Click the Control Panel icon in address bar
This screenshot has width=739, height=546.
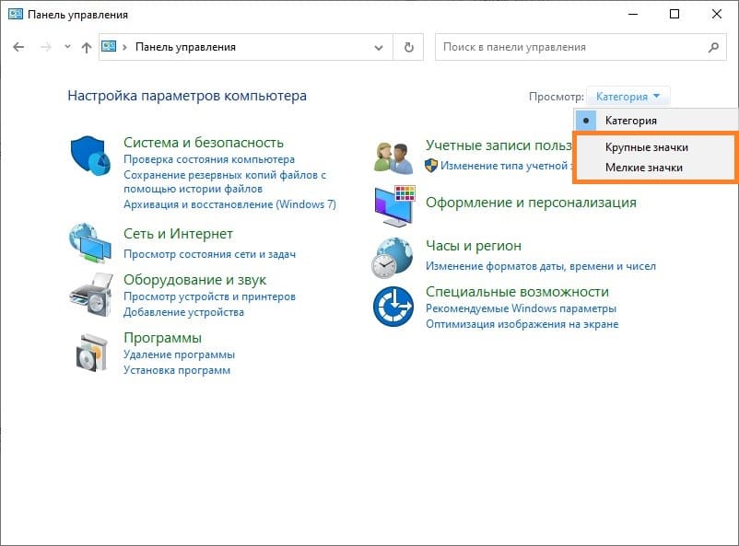pyautogui.click(x=109, y=46)
